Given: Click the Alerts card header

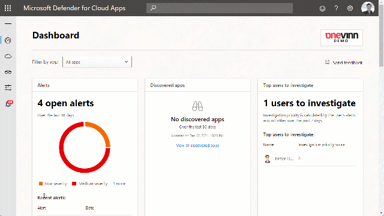Looking at the screenshot, I should coord(85,85).
